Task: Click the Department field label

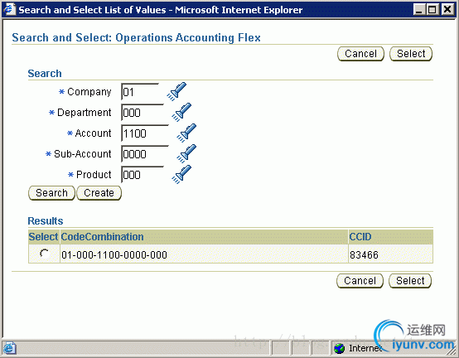Action: tap(85, 113)
